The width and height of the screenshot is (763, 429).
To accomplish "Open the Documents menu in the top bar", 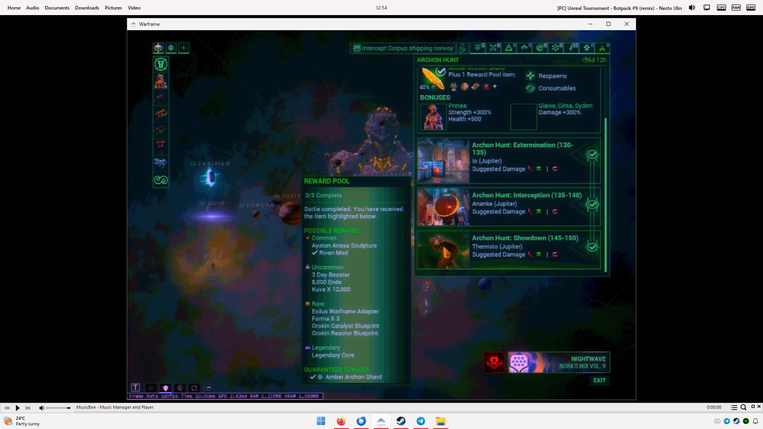I will tap(57, 8).
